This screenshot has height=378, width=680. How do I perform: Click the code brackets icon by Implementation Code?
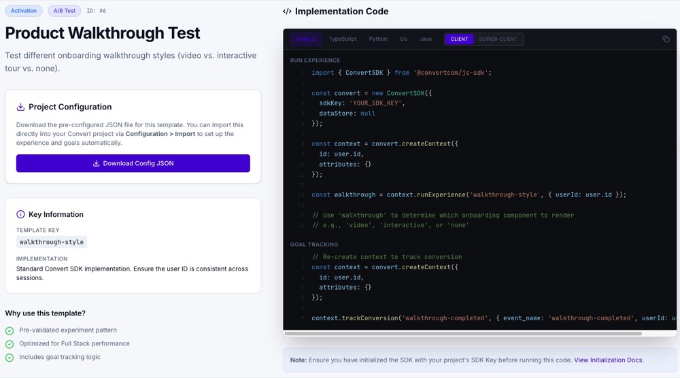[x=287, y=12]
